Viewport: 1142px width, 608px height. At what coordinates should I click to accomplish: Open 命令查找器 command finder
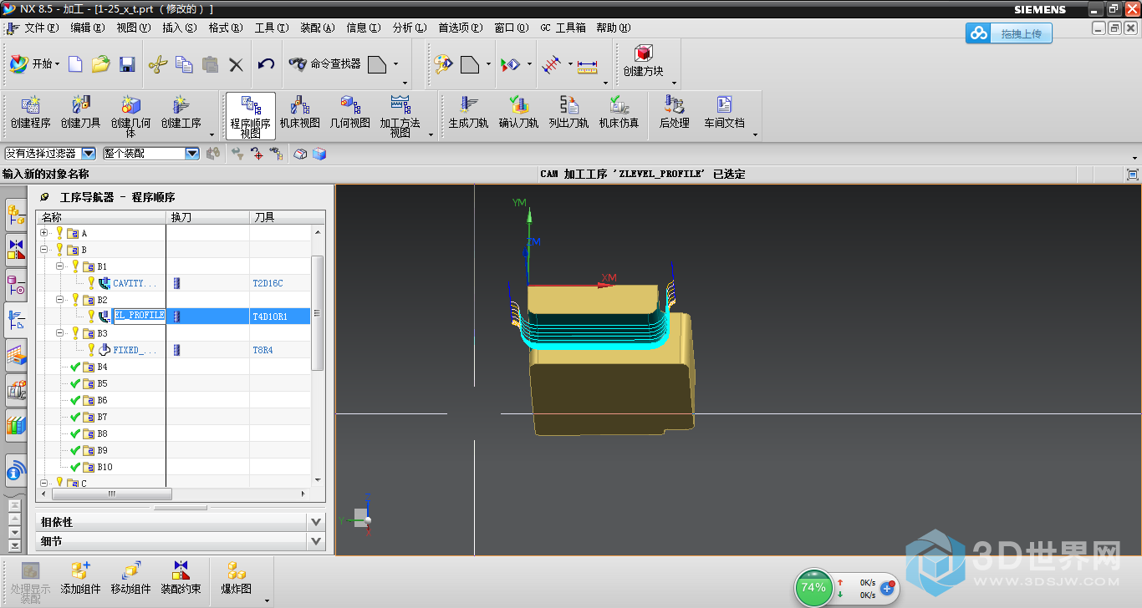coord(324,64)
